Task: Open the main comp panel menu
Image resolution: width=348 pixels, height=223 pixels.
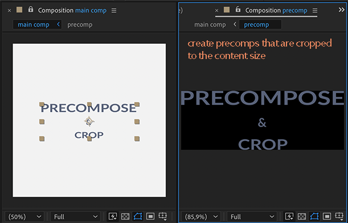Action: pyautogui.click(x=114, y=10)
